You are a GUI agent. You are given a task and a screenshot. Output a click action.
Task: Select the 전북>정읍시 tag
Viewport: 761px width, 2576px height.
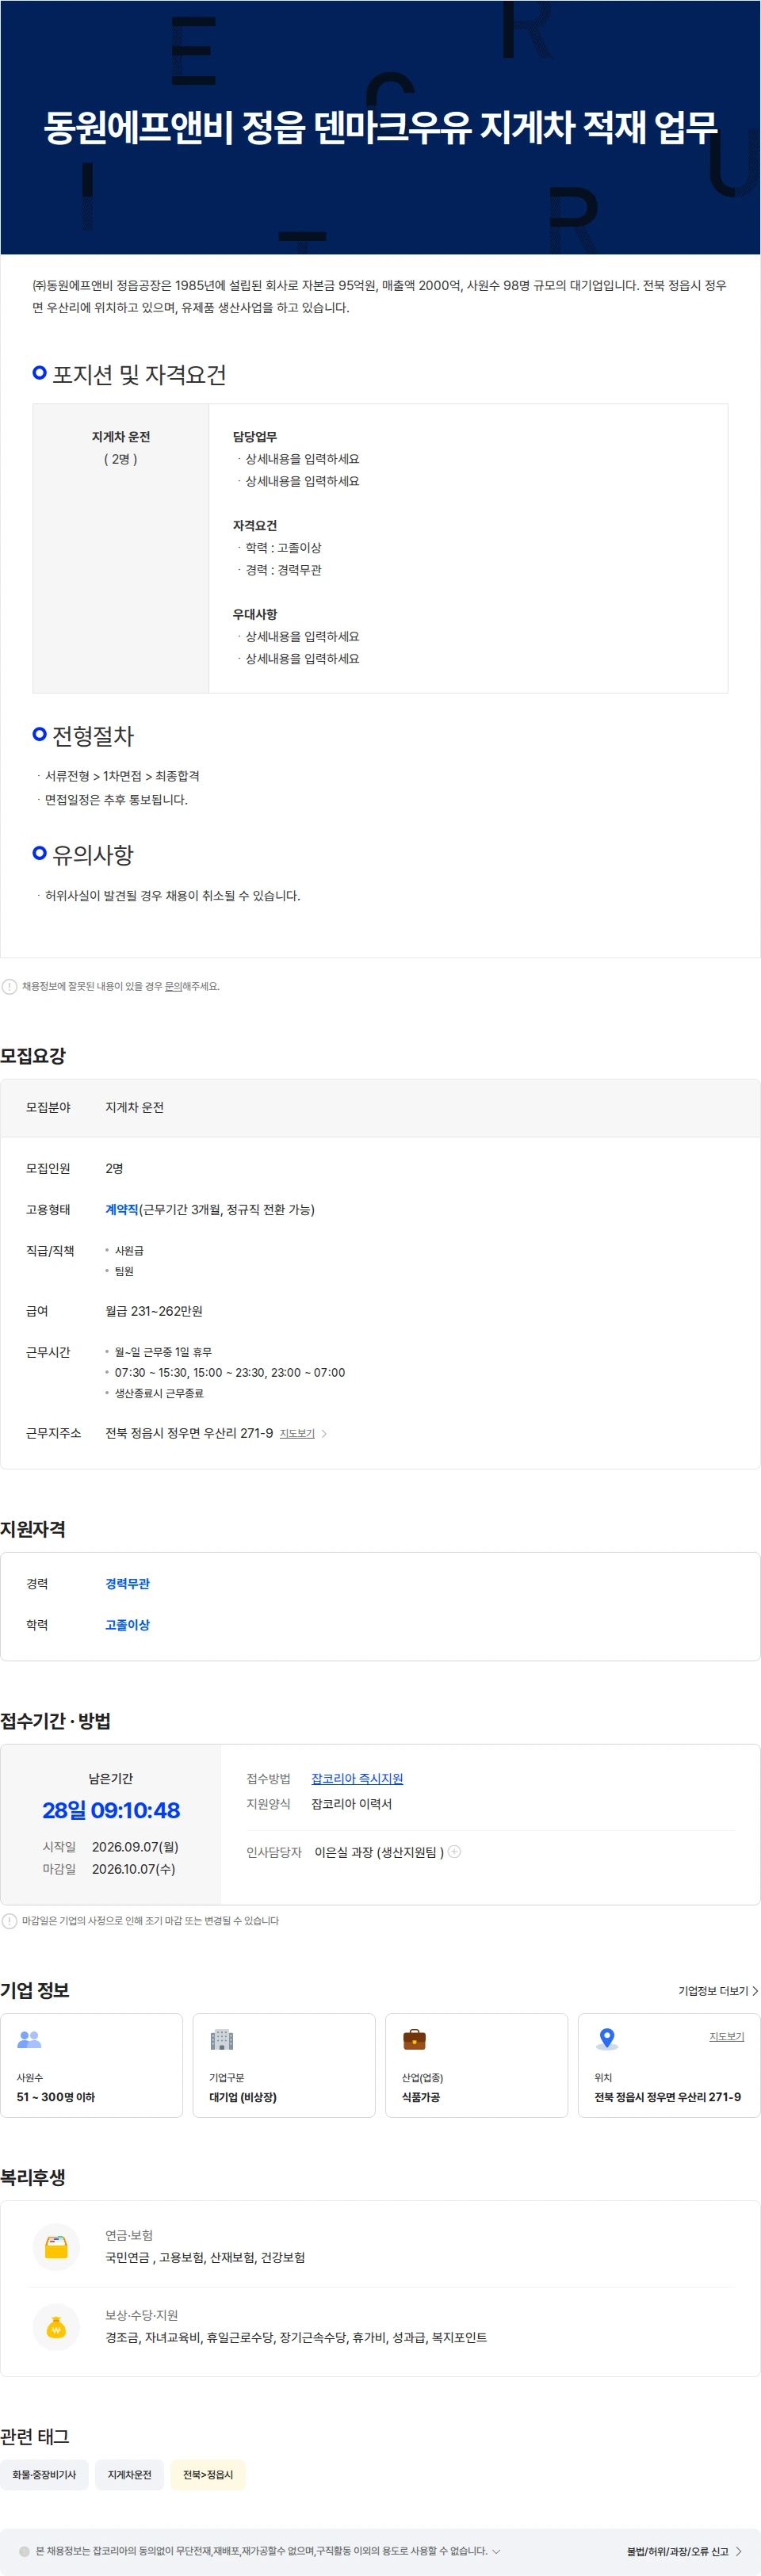[x=207, y=2474]
